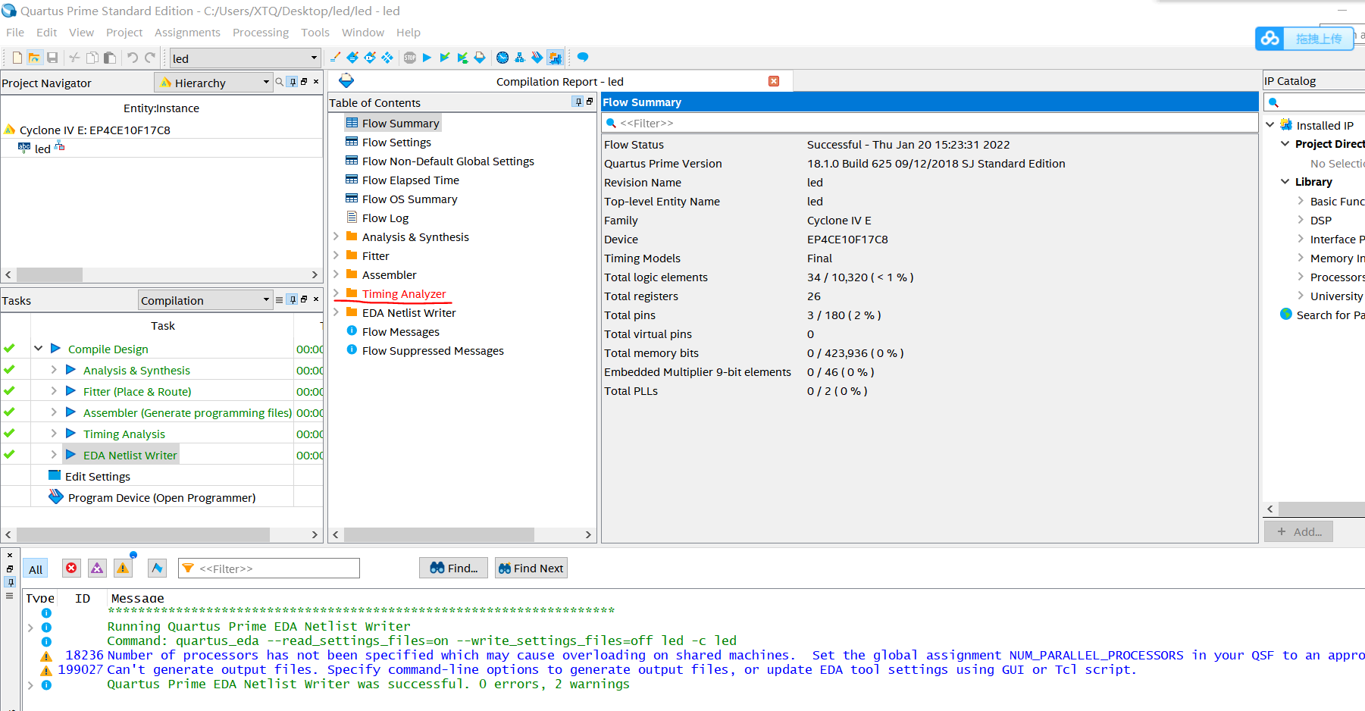1365x711 pixels.
Task: Expand the Timing Analyzer folder
Action: 336,293
